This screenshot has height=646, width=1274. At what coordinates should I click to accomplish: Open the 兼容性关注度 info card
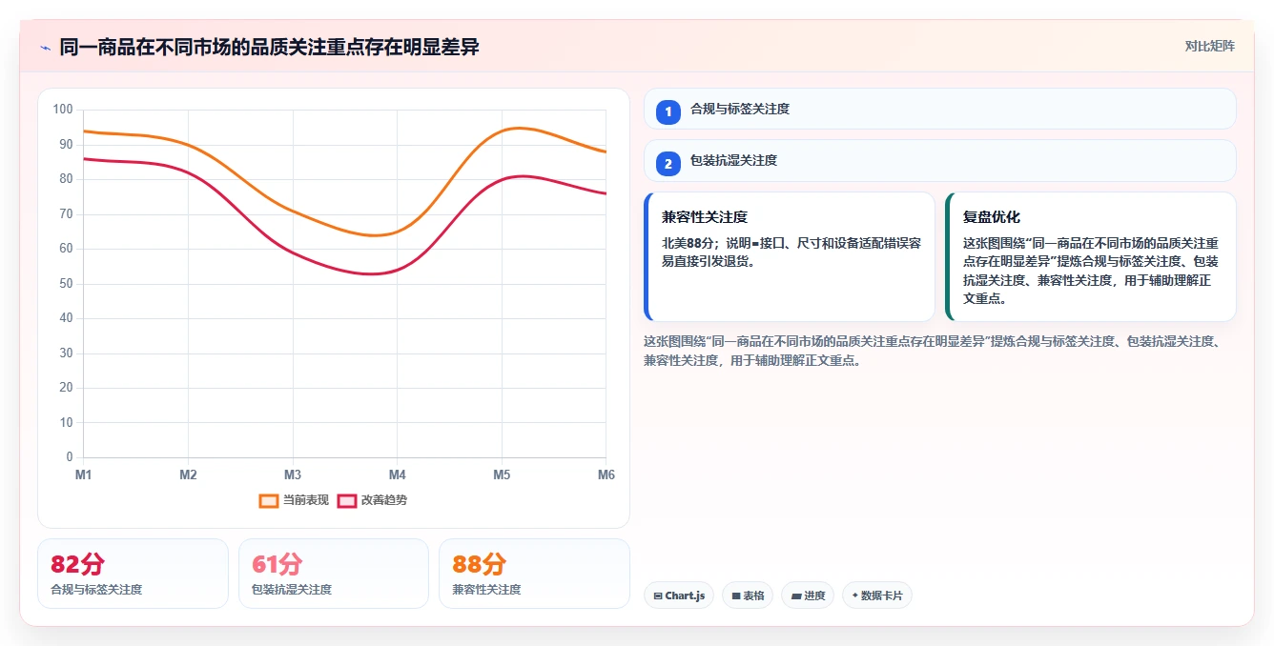790,256
